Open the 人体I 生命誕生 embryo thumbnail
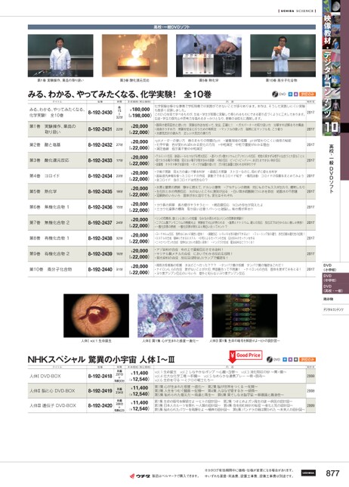 96,315
